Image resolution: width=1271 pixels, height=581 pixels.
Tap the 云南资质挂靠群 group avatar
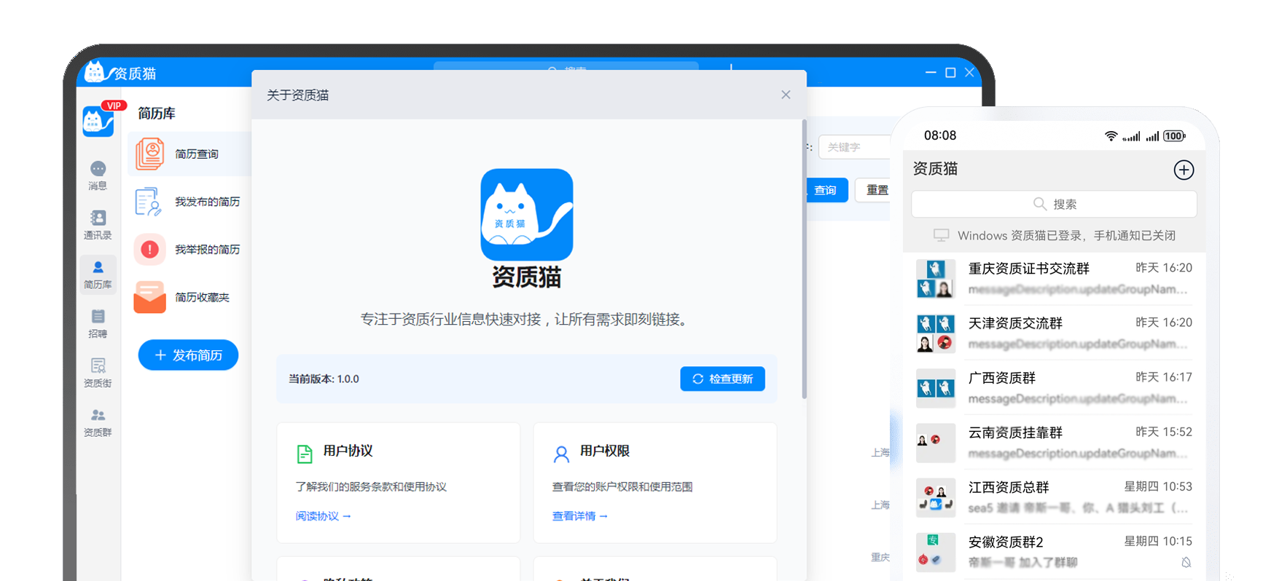(936, 443)
